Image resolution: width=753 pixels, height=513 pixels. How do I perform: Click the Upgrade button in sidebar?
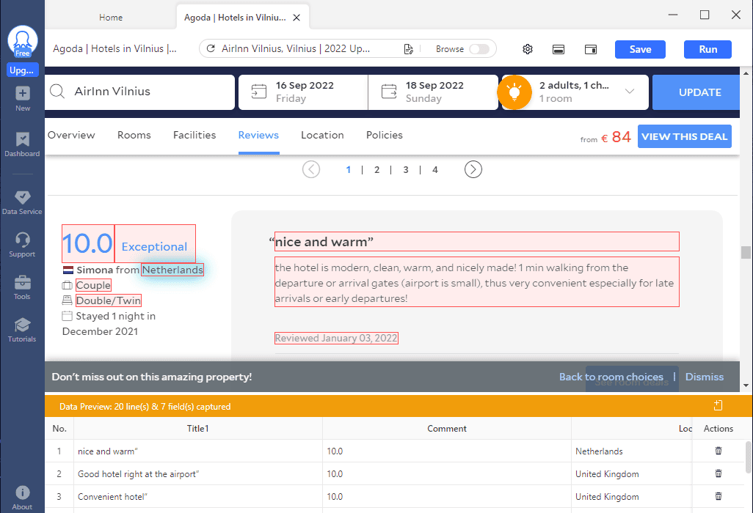pyautogui.click(x=22, y=70)
